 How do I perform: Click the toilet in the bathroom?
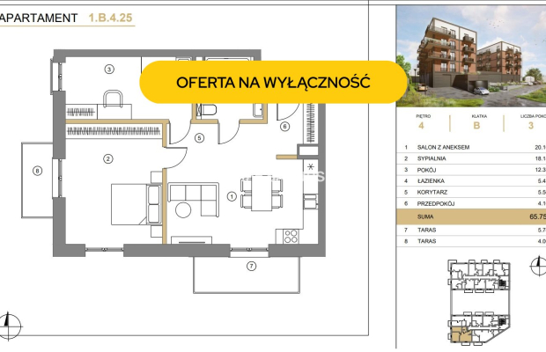pos(208,110)
